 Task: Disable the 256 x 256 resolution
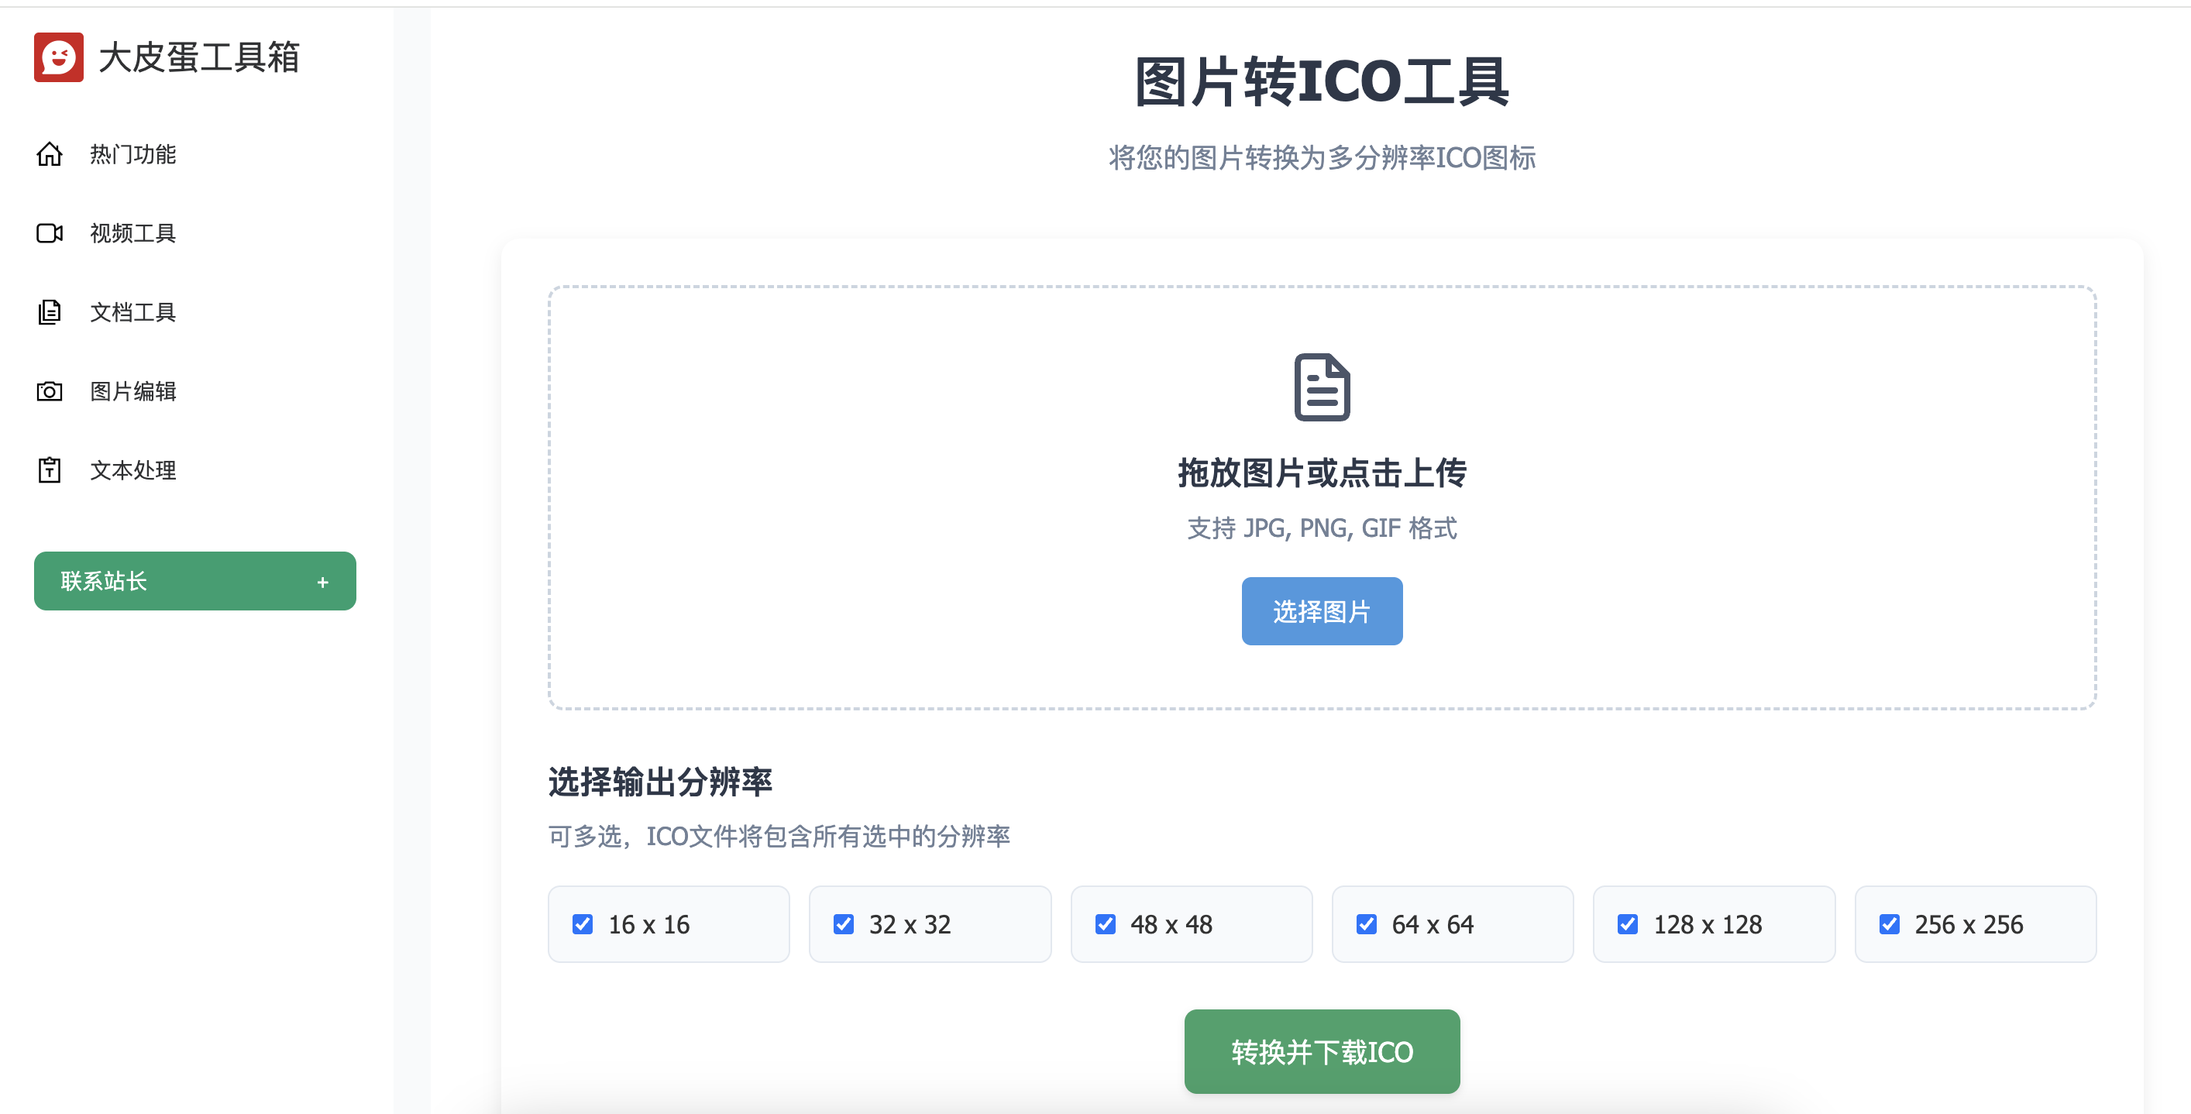(1890, 923)
